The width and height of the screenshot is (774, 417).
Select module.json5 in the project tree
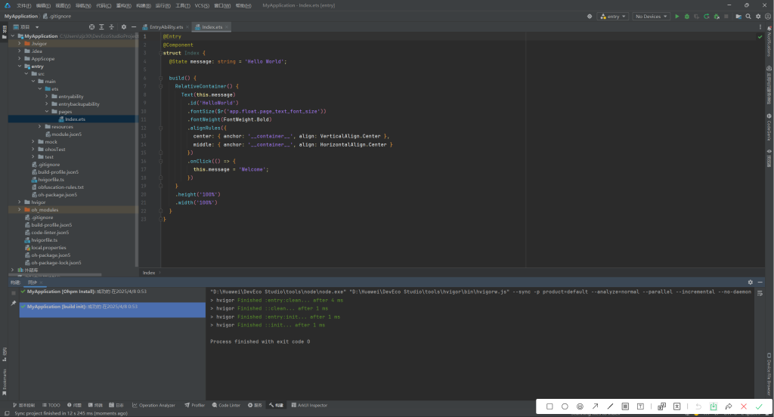click(x=67, y=134)
